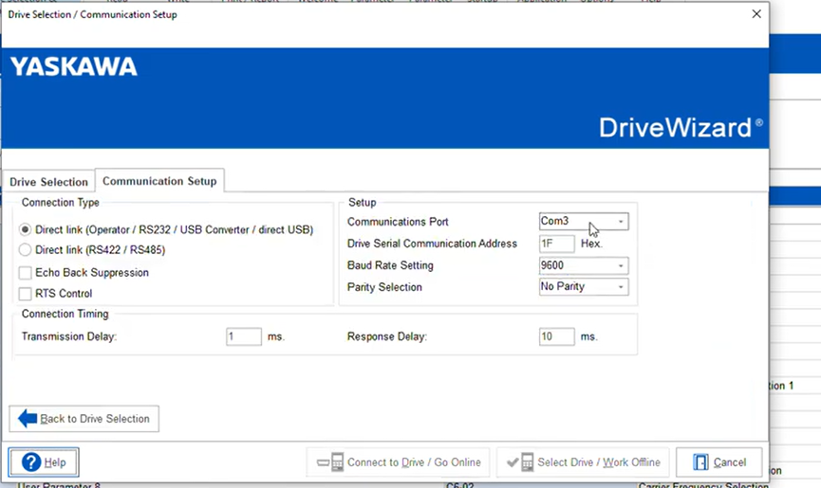
Task: Click the Drive Serial Communication Address field
Action: tap(557, 244)
